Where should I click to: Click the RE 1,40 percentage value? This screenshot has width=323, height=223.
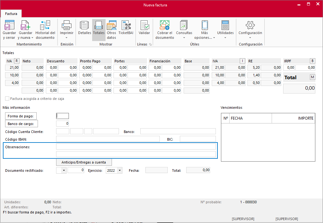pos(254,75)
